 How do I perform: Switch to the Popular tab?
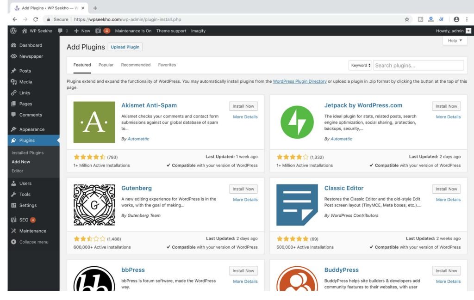[x=106, y=65]
